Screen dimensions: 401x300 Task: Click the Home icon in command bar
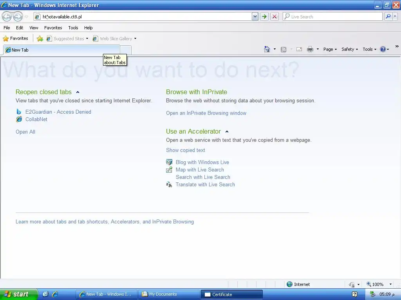pyautogui.click(x=267, y=49)
